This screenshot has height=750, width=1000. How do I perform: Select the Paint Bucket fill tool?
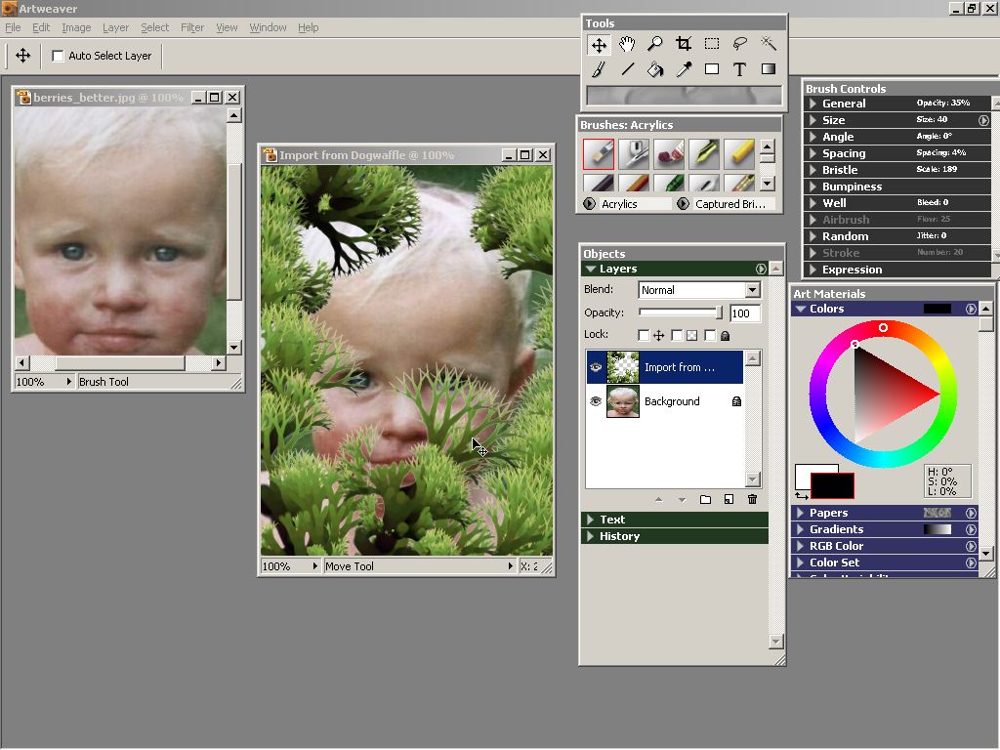click(655, 69)
